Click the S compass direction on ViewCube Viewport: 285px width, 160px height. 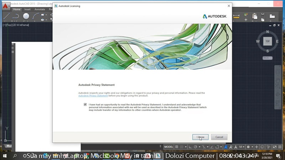pyautogui.click(x=268, y=51)
